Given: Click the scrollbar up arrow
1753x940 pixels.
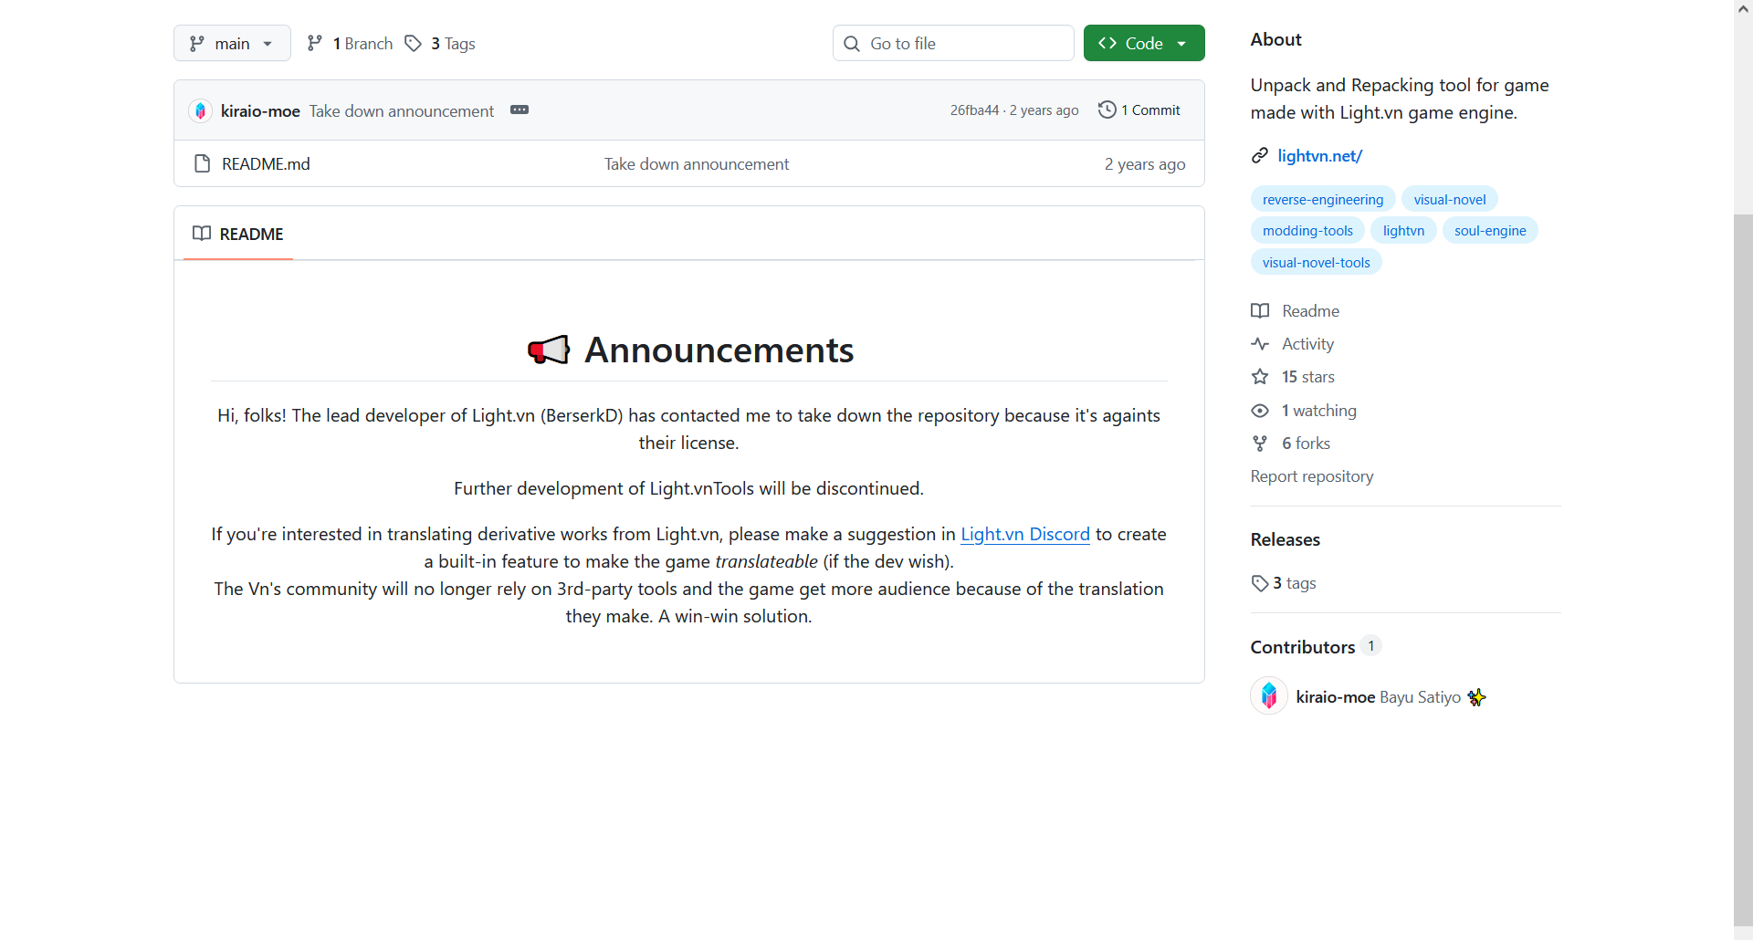Looking at the screenshot, I should (x=1743, y=8).
